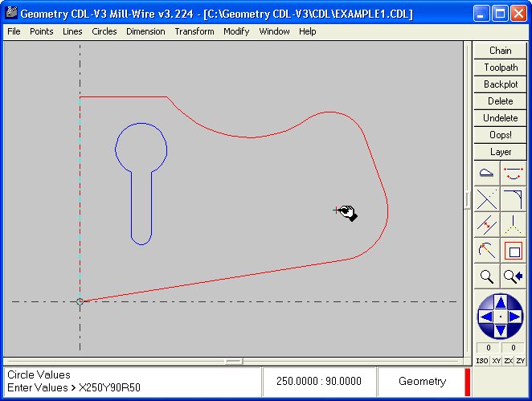
Task: Select the rectangle offset window tool
Action: 513,251
